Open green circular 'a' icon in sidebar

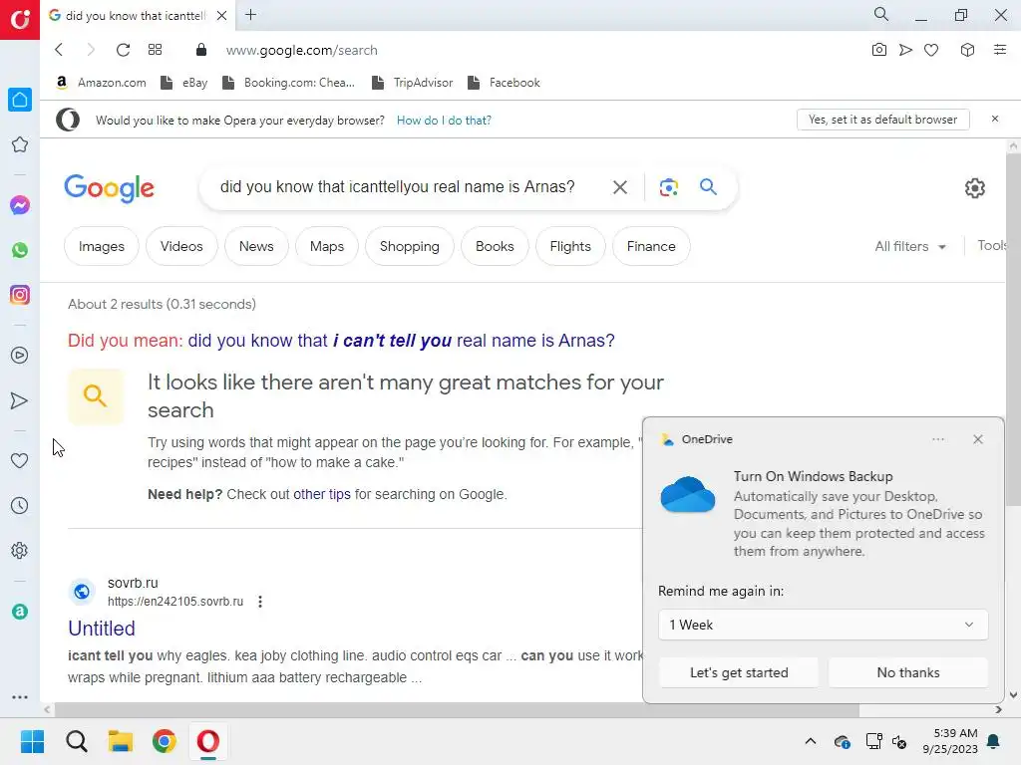point(20,612)
